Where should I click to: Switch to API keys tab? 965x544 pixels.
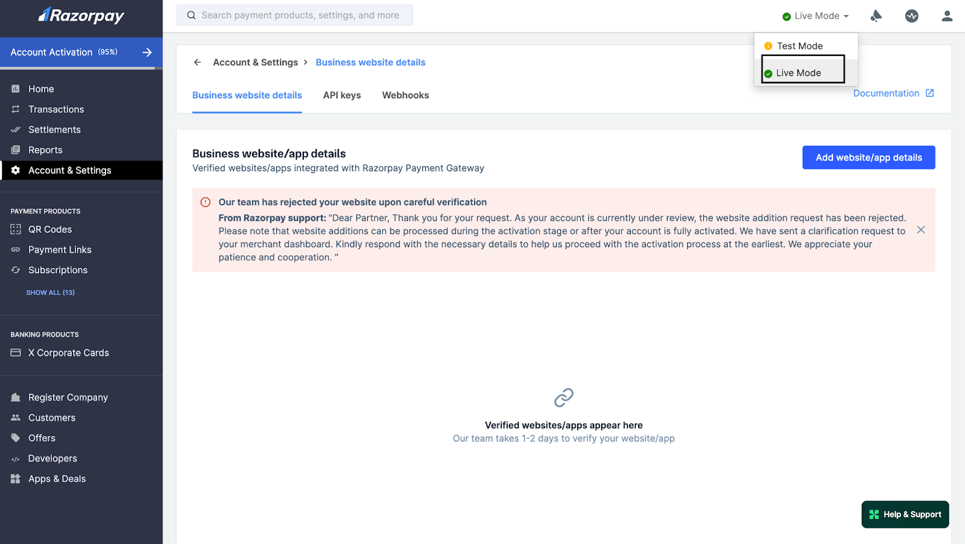click(342, 95)
